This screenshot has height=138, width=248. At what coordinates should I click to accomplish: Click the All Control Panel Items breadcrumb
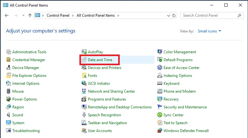click(x=95, y=15)
